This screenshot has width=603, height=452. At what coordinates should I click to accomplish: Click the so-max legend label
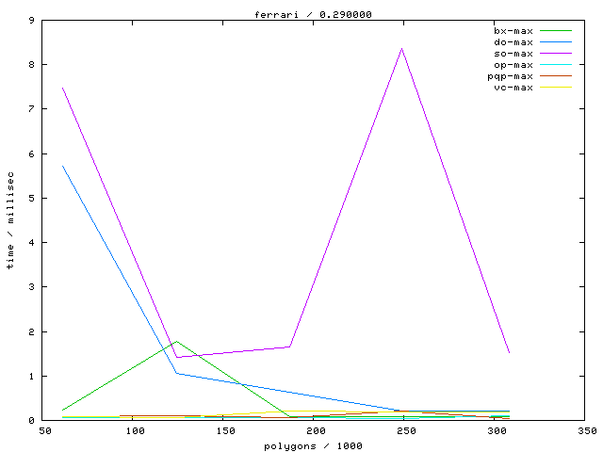513,54
